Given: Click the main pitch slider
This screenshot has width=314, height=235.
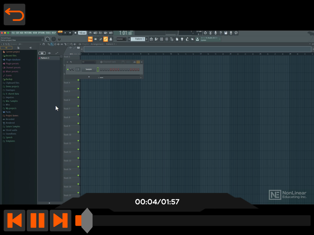Looking at the screenshot, I should pyautogui.click(x=53, y=39).
